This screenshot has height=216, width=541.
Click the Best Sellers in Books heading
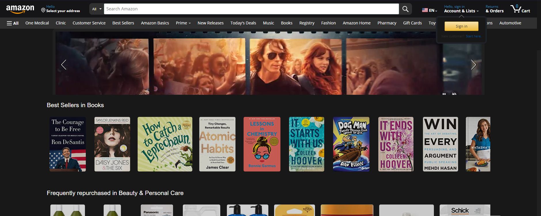coord(75,105)
